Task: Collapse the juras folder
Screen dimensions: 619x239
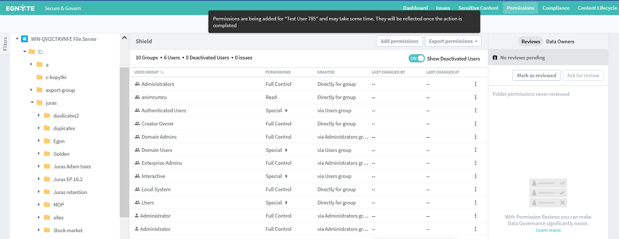Action: pos(32,103)
